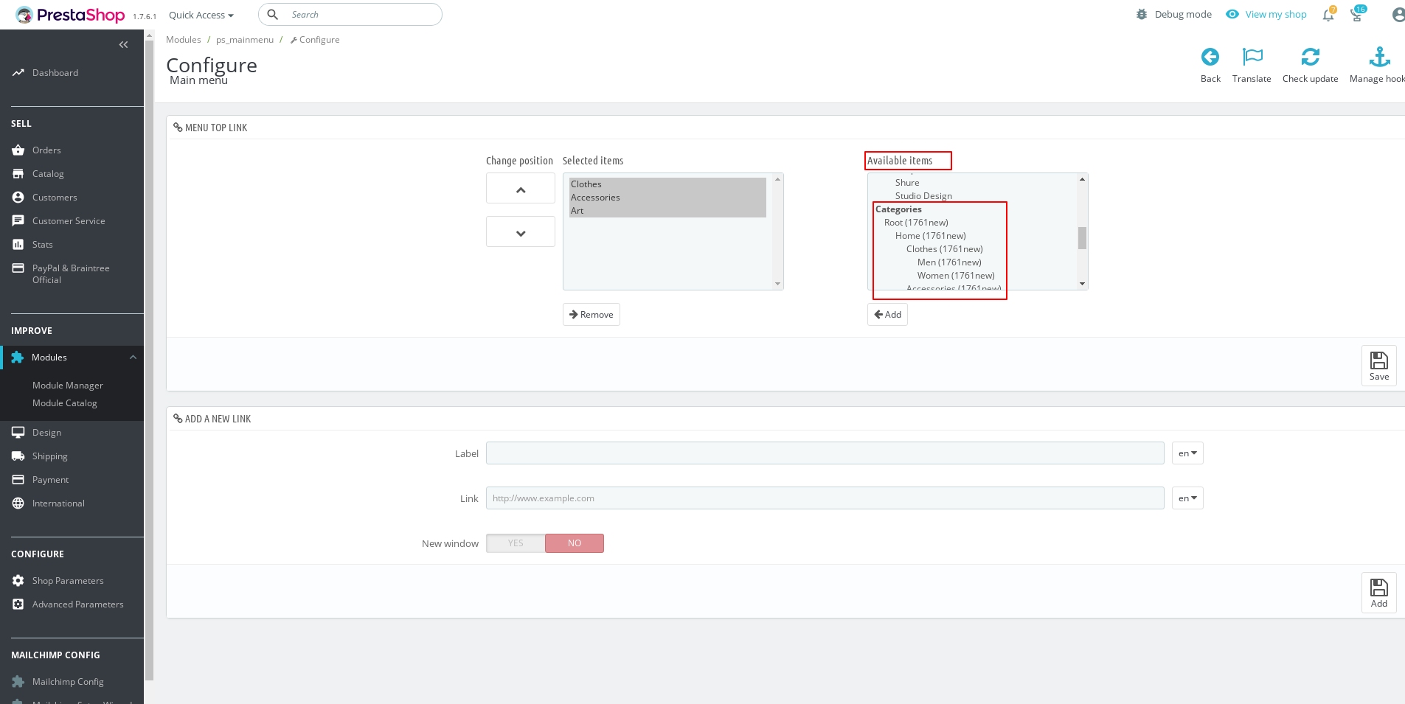This screenshot has width=1405, height=704.
Task: Set New window to YES
Action: point(515,543)
